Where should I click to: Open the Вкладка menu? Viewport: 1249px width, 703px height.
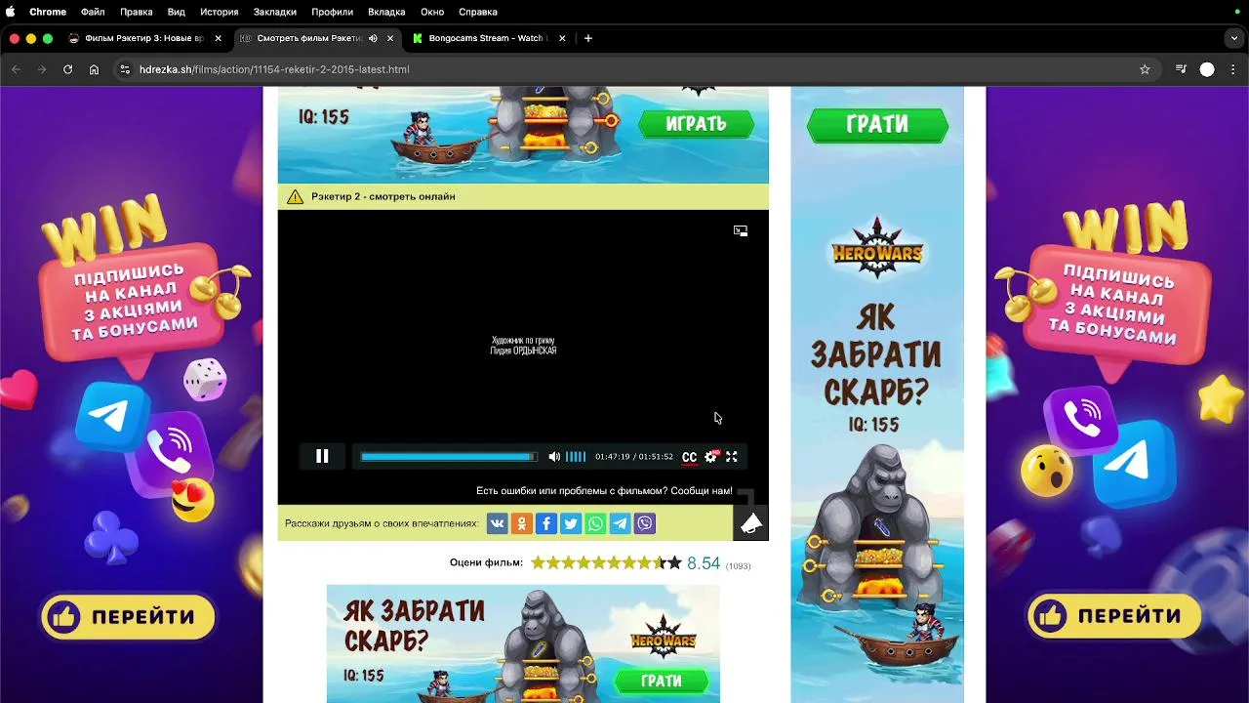(x=386, y=12)
